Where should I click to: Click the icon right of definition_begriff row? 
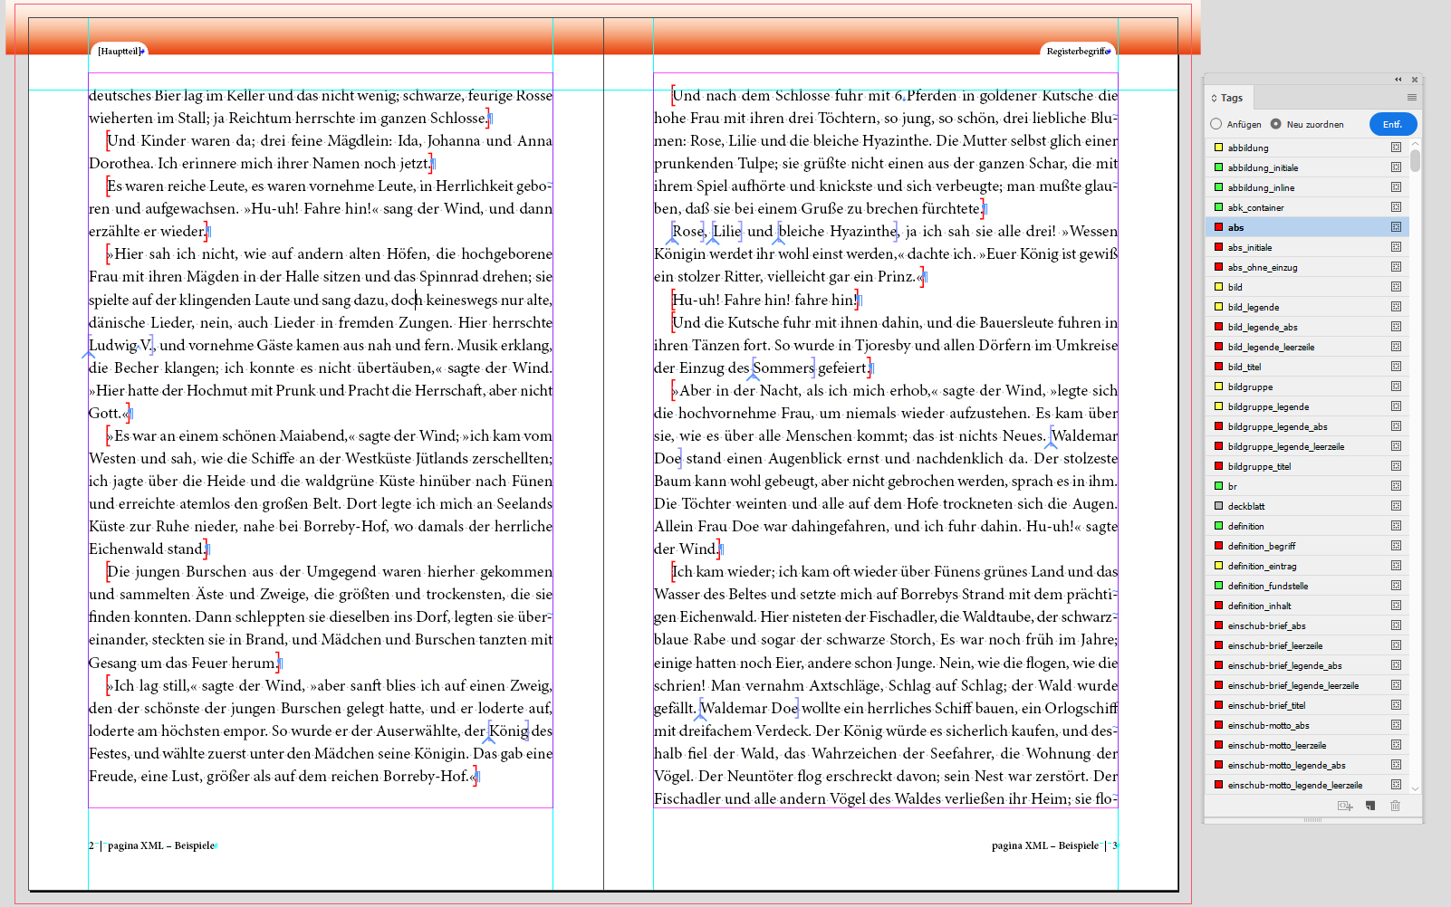[1396, 546]
